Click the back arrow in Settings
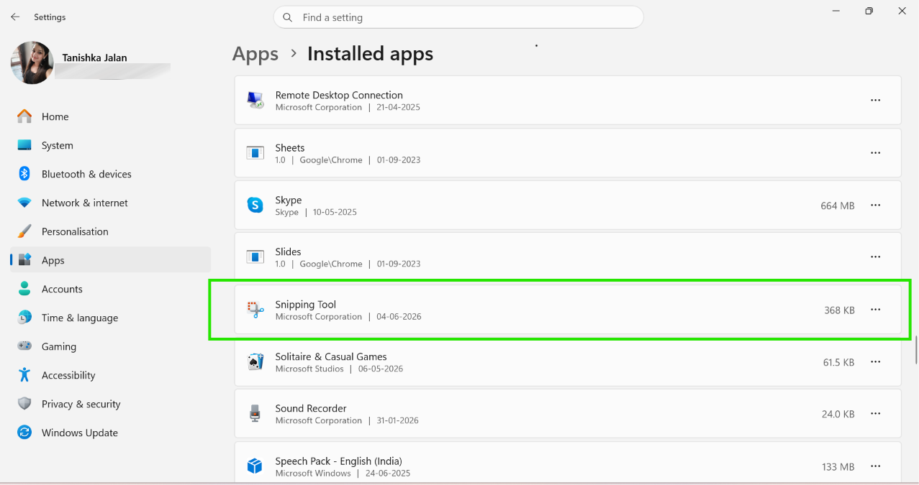The height and width of the screenshot is (485, 919). tap(15, 17)
